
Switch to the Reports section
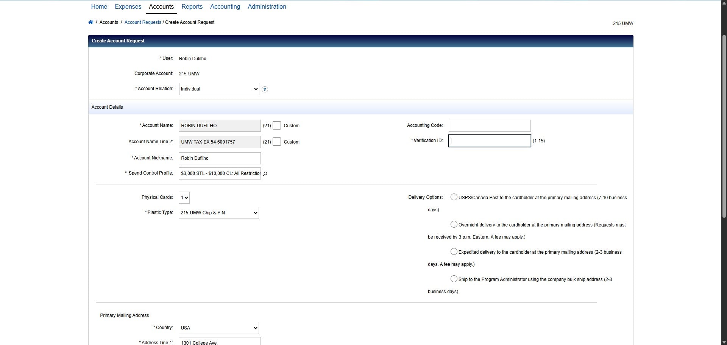point(192,6)
